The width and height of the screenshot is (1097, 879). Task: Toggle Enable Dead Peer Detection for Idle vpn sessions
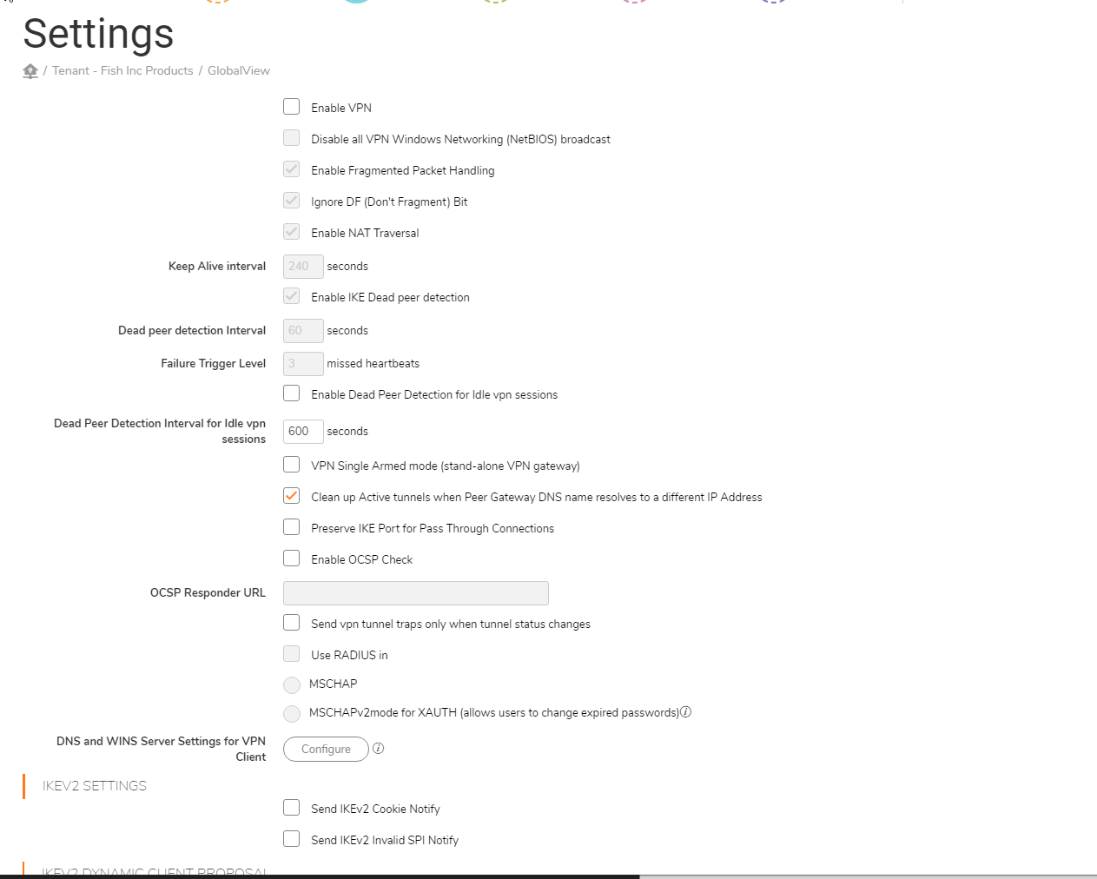point(292,393)
